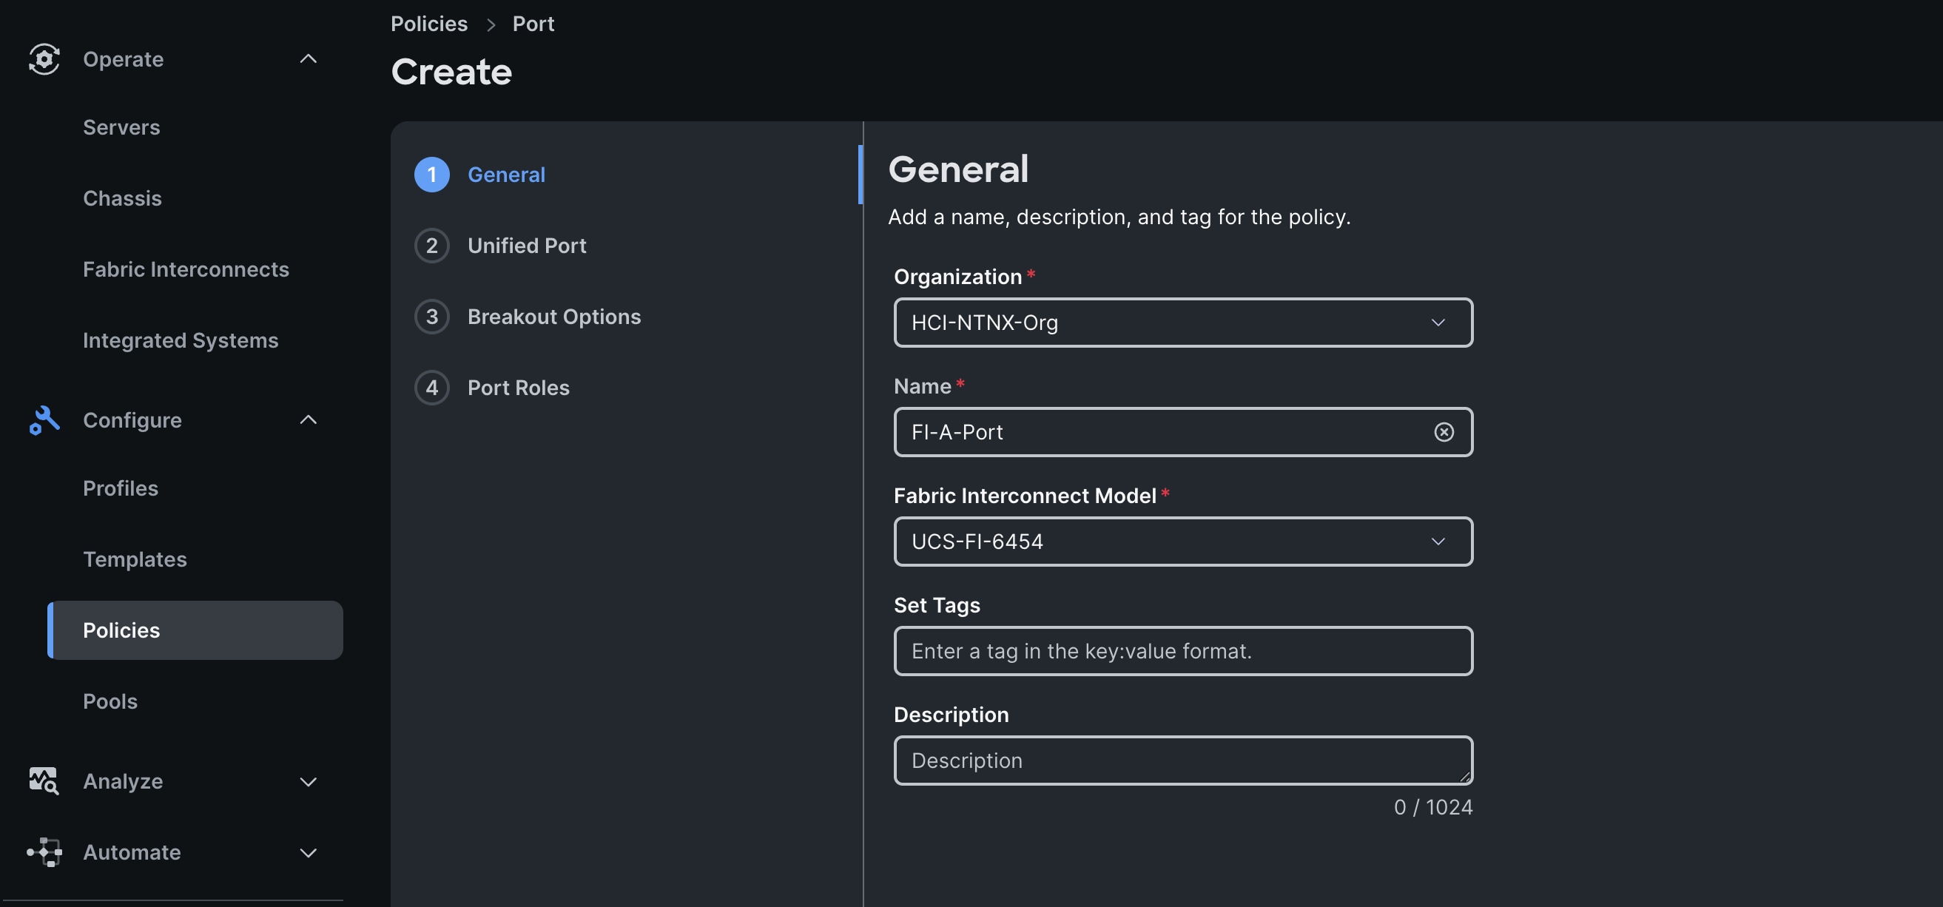
Task: Open the Automate workflow icon
Action: pyautogui.click(x=44, y=852)
